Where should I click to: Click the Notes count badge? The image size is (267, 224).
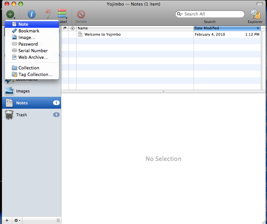56,103
